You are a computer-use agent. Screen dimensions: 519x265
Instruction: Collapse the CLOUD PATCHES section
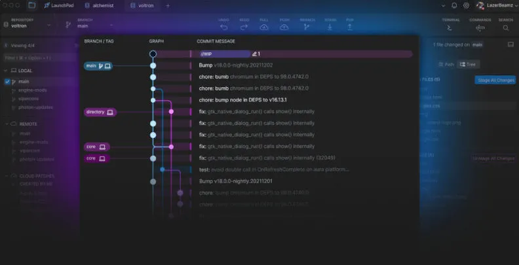point(6,176)
